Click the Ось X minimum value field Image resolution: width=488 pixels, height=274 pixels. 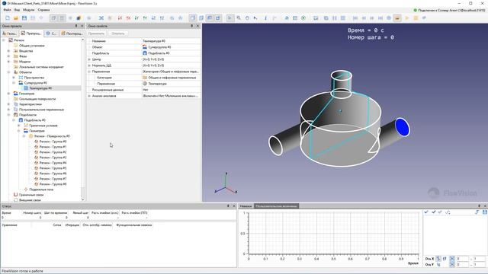coord(462,259)
